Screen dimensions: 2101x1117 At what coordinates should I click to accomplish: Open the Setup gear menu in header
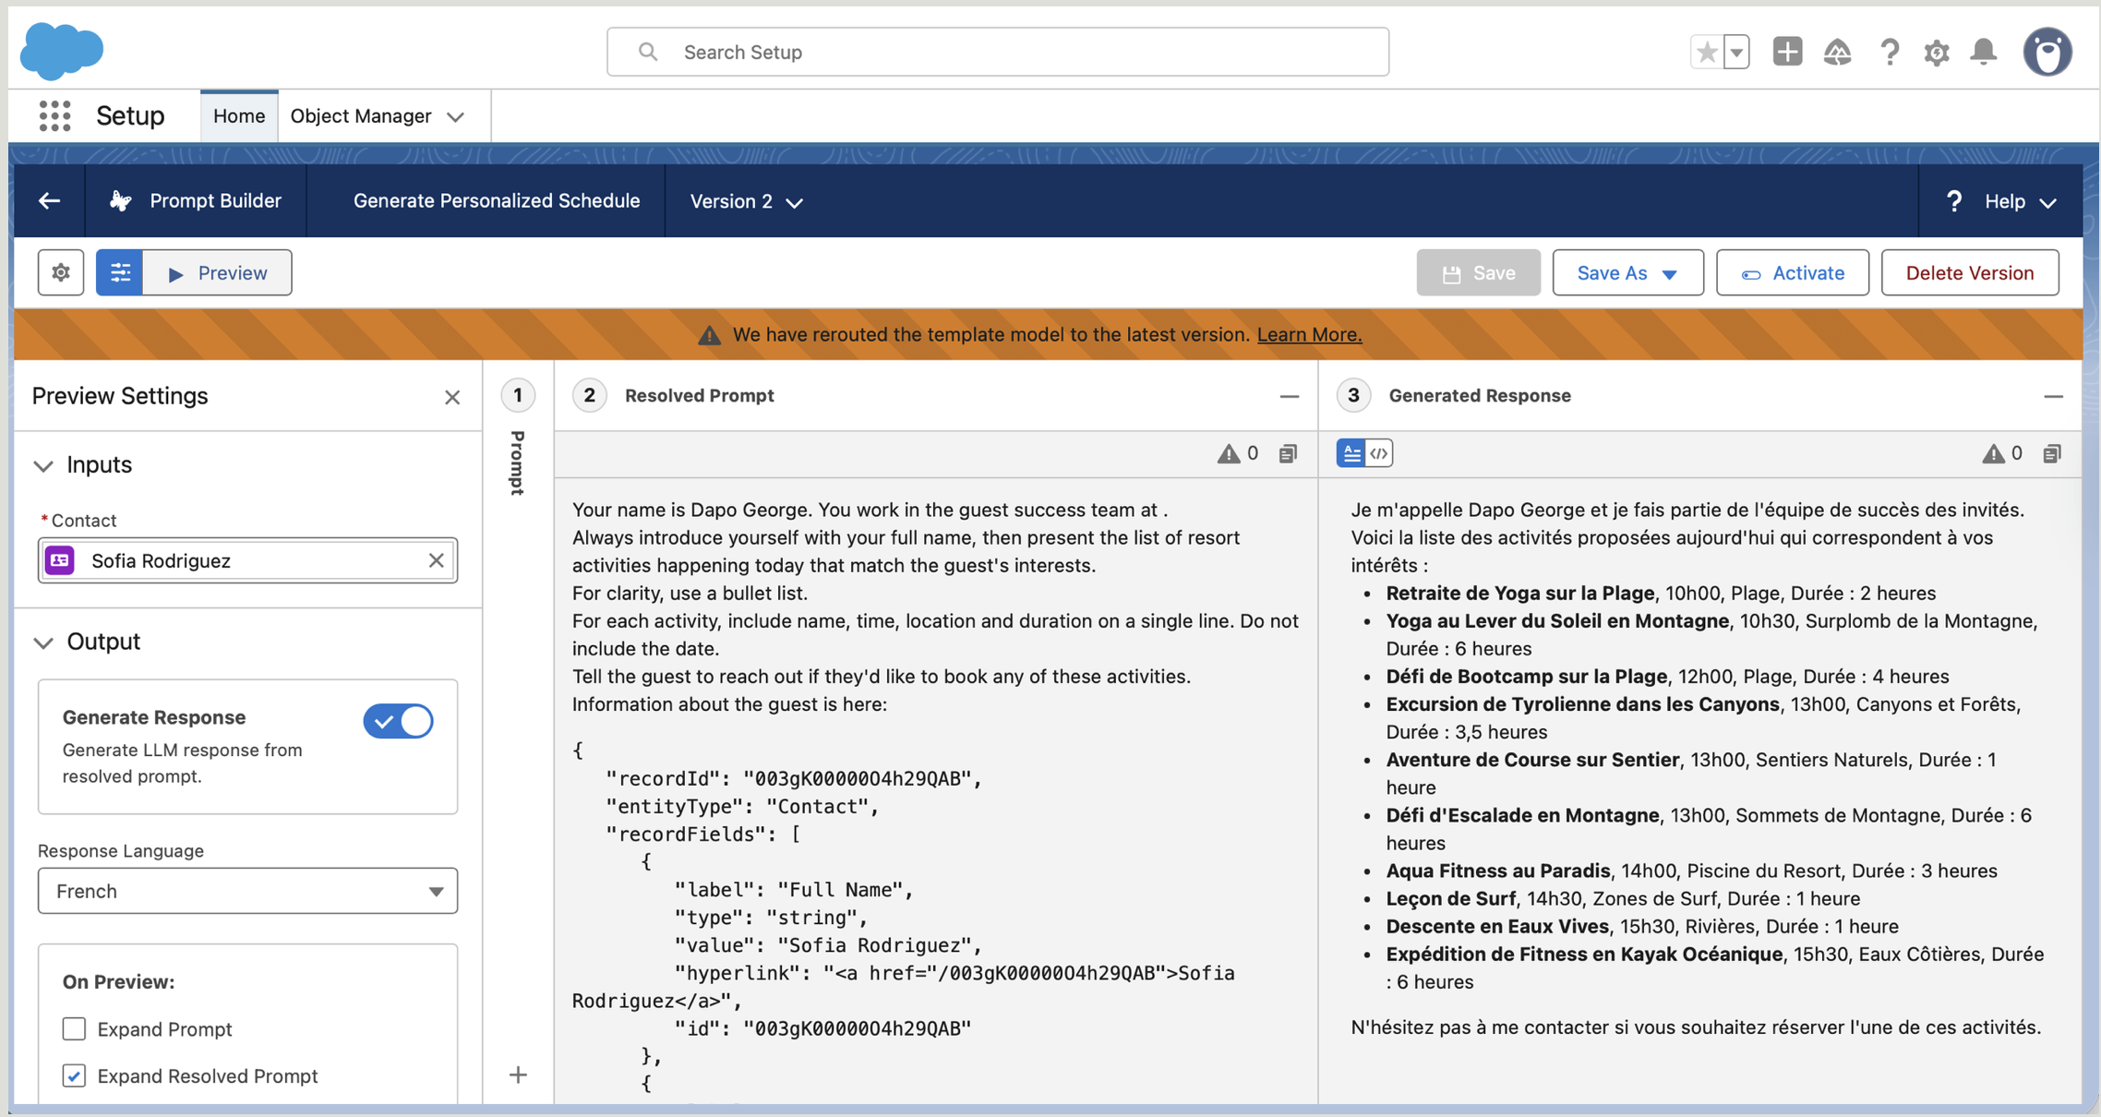point(1936,53)
